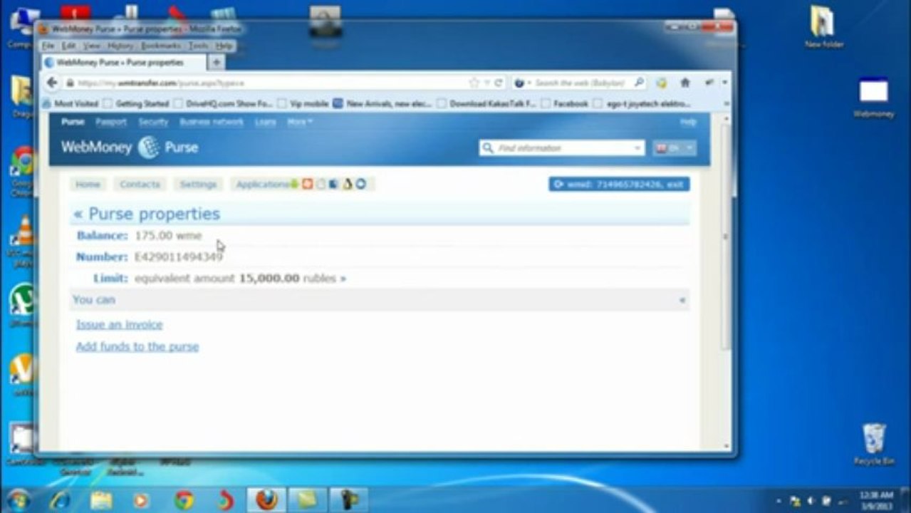Image resolution: width=911 pixels, height=513 pixels.
Task: Open a new tab with the plus button
Action: pyautogui.click(x=216, y=63)
